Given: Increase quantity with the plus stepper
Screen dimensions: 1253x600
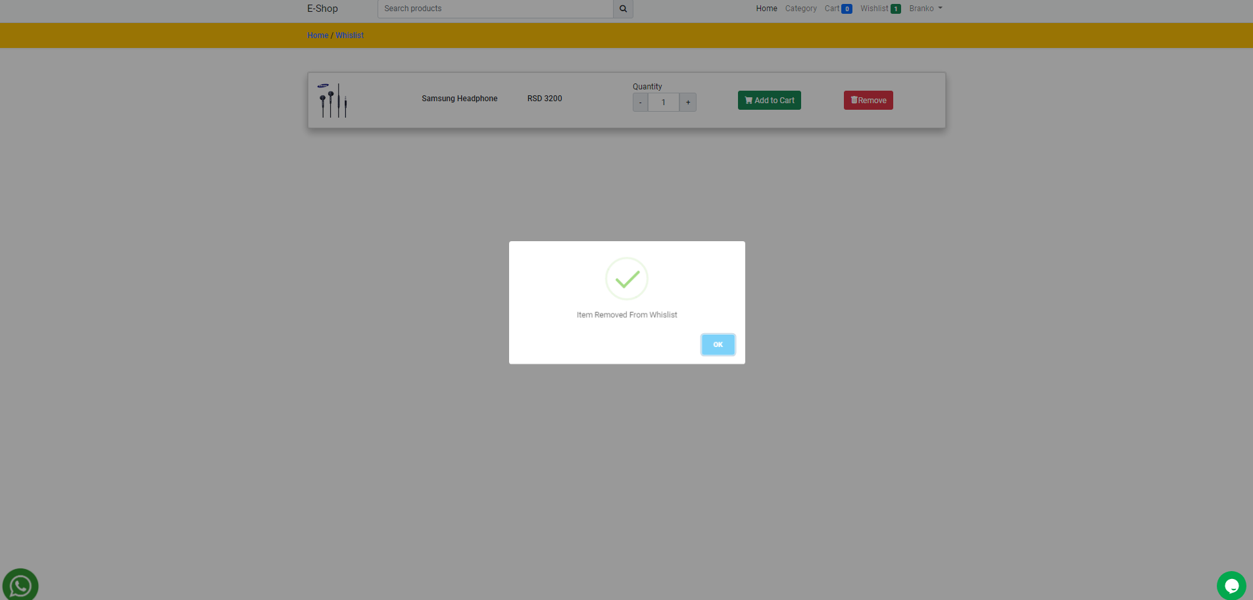Looking at the screenshot, I should (x=687, y=102).
